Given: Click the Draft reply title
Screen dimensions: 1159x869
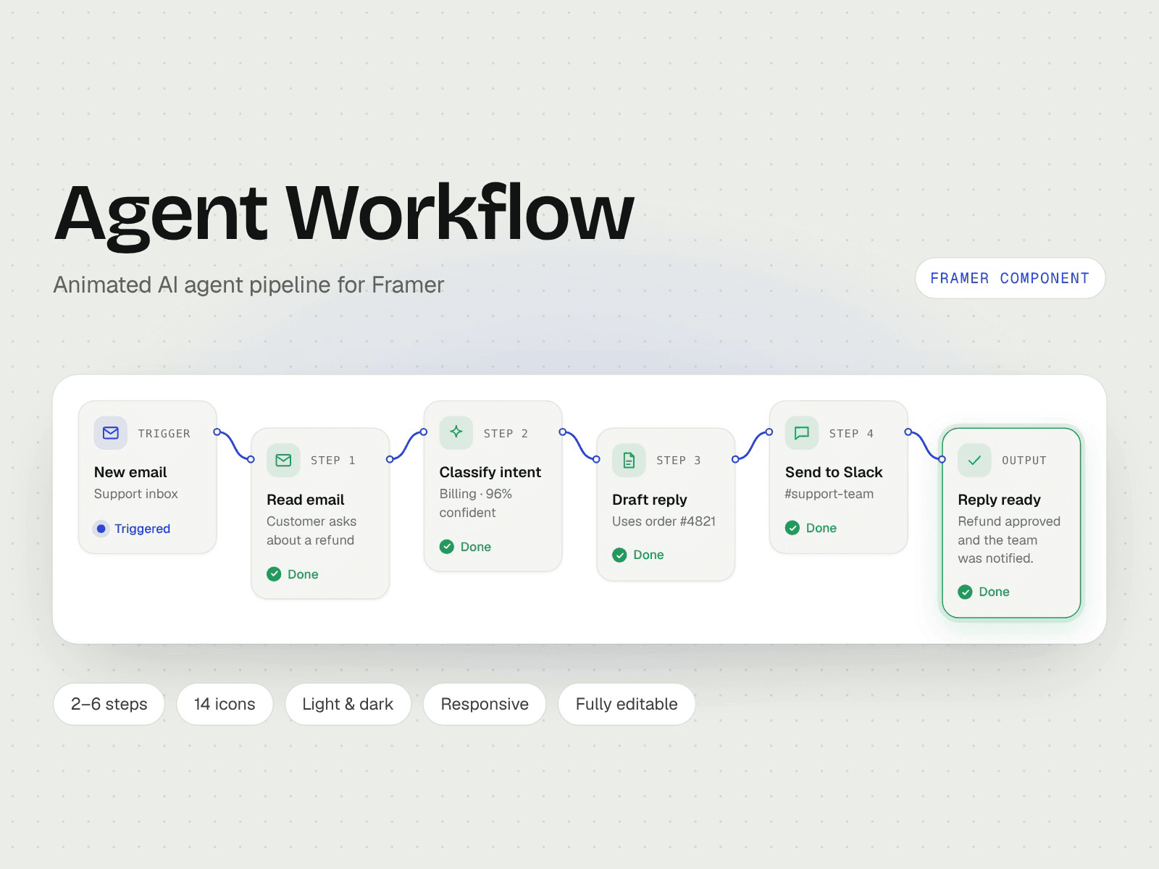Looking at the screenshot, I should (650, 500).
